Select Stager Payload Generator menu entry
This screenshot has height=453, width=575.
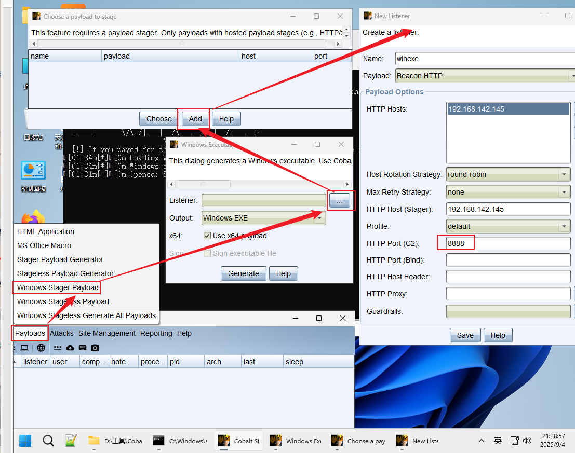tap(60, 259)
